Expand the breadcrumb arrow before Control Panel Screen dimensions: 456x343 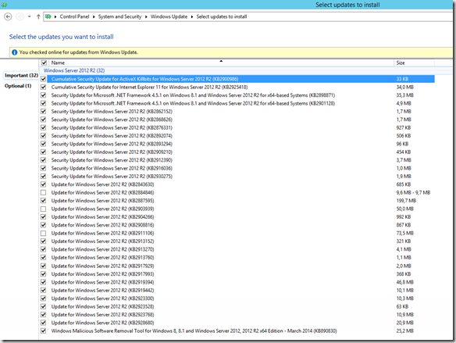pyautogui.click(x=55, y=17)
